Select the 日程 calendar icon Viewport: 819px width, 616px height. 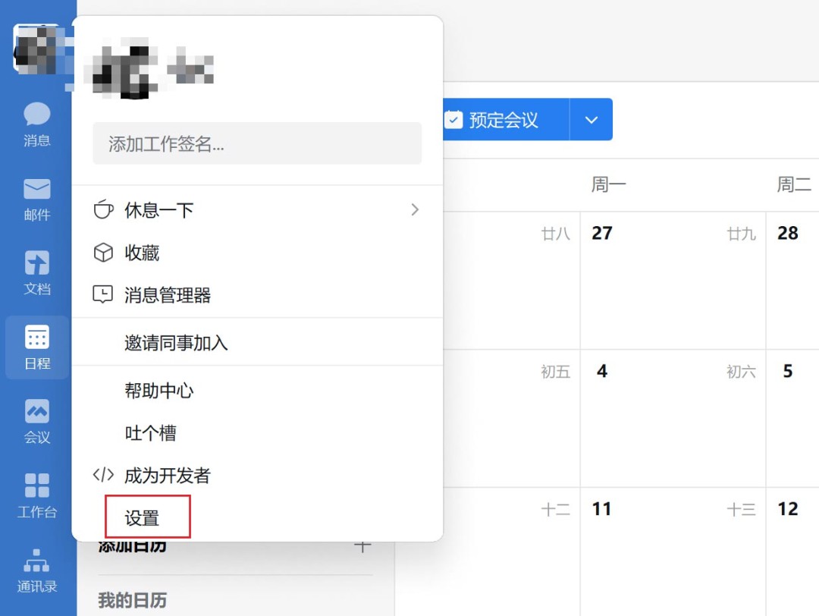point(36,347)
